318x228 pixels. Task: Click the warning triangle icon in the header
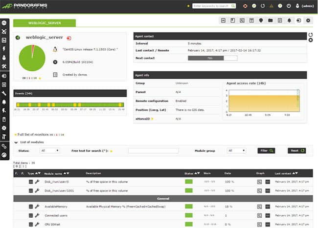(272, 6)
